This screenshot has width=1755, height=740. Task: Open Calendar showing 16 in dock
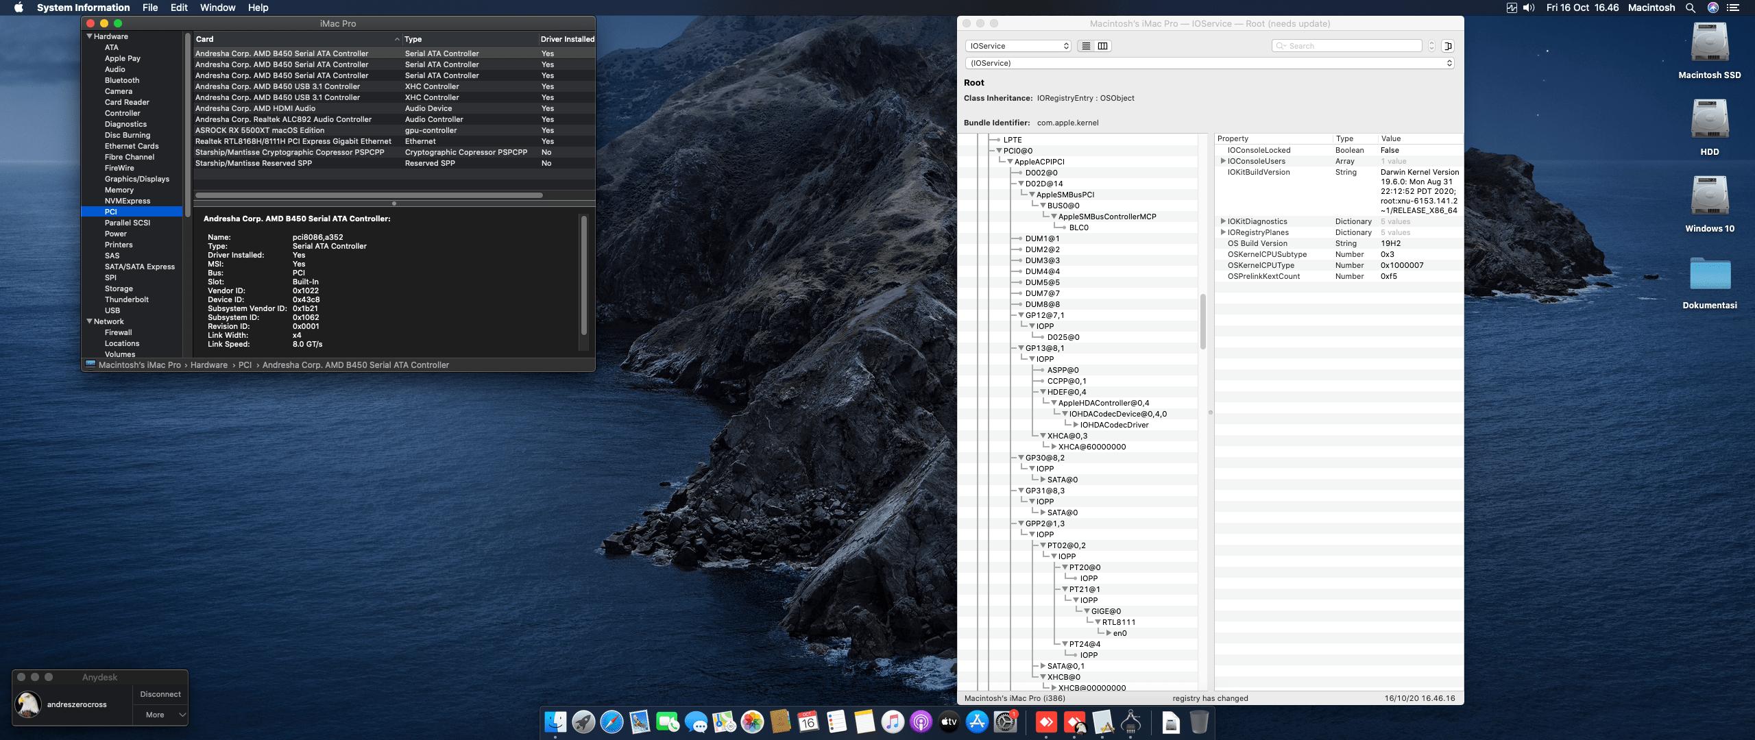click(808, 722)
